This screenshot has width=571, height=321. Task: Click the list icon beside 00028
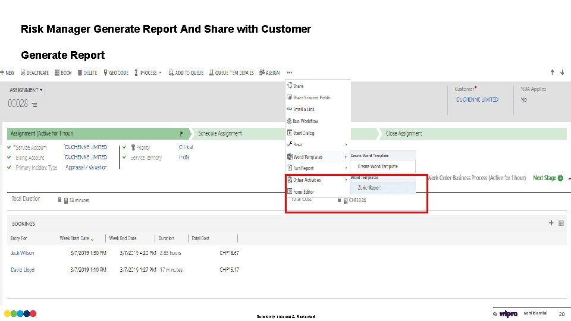click(34, 105)
